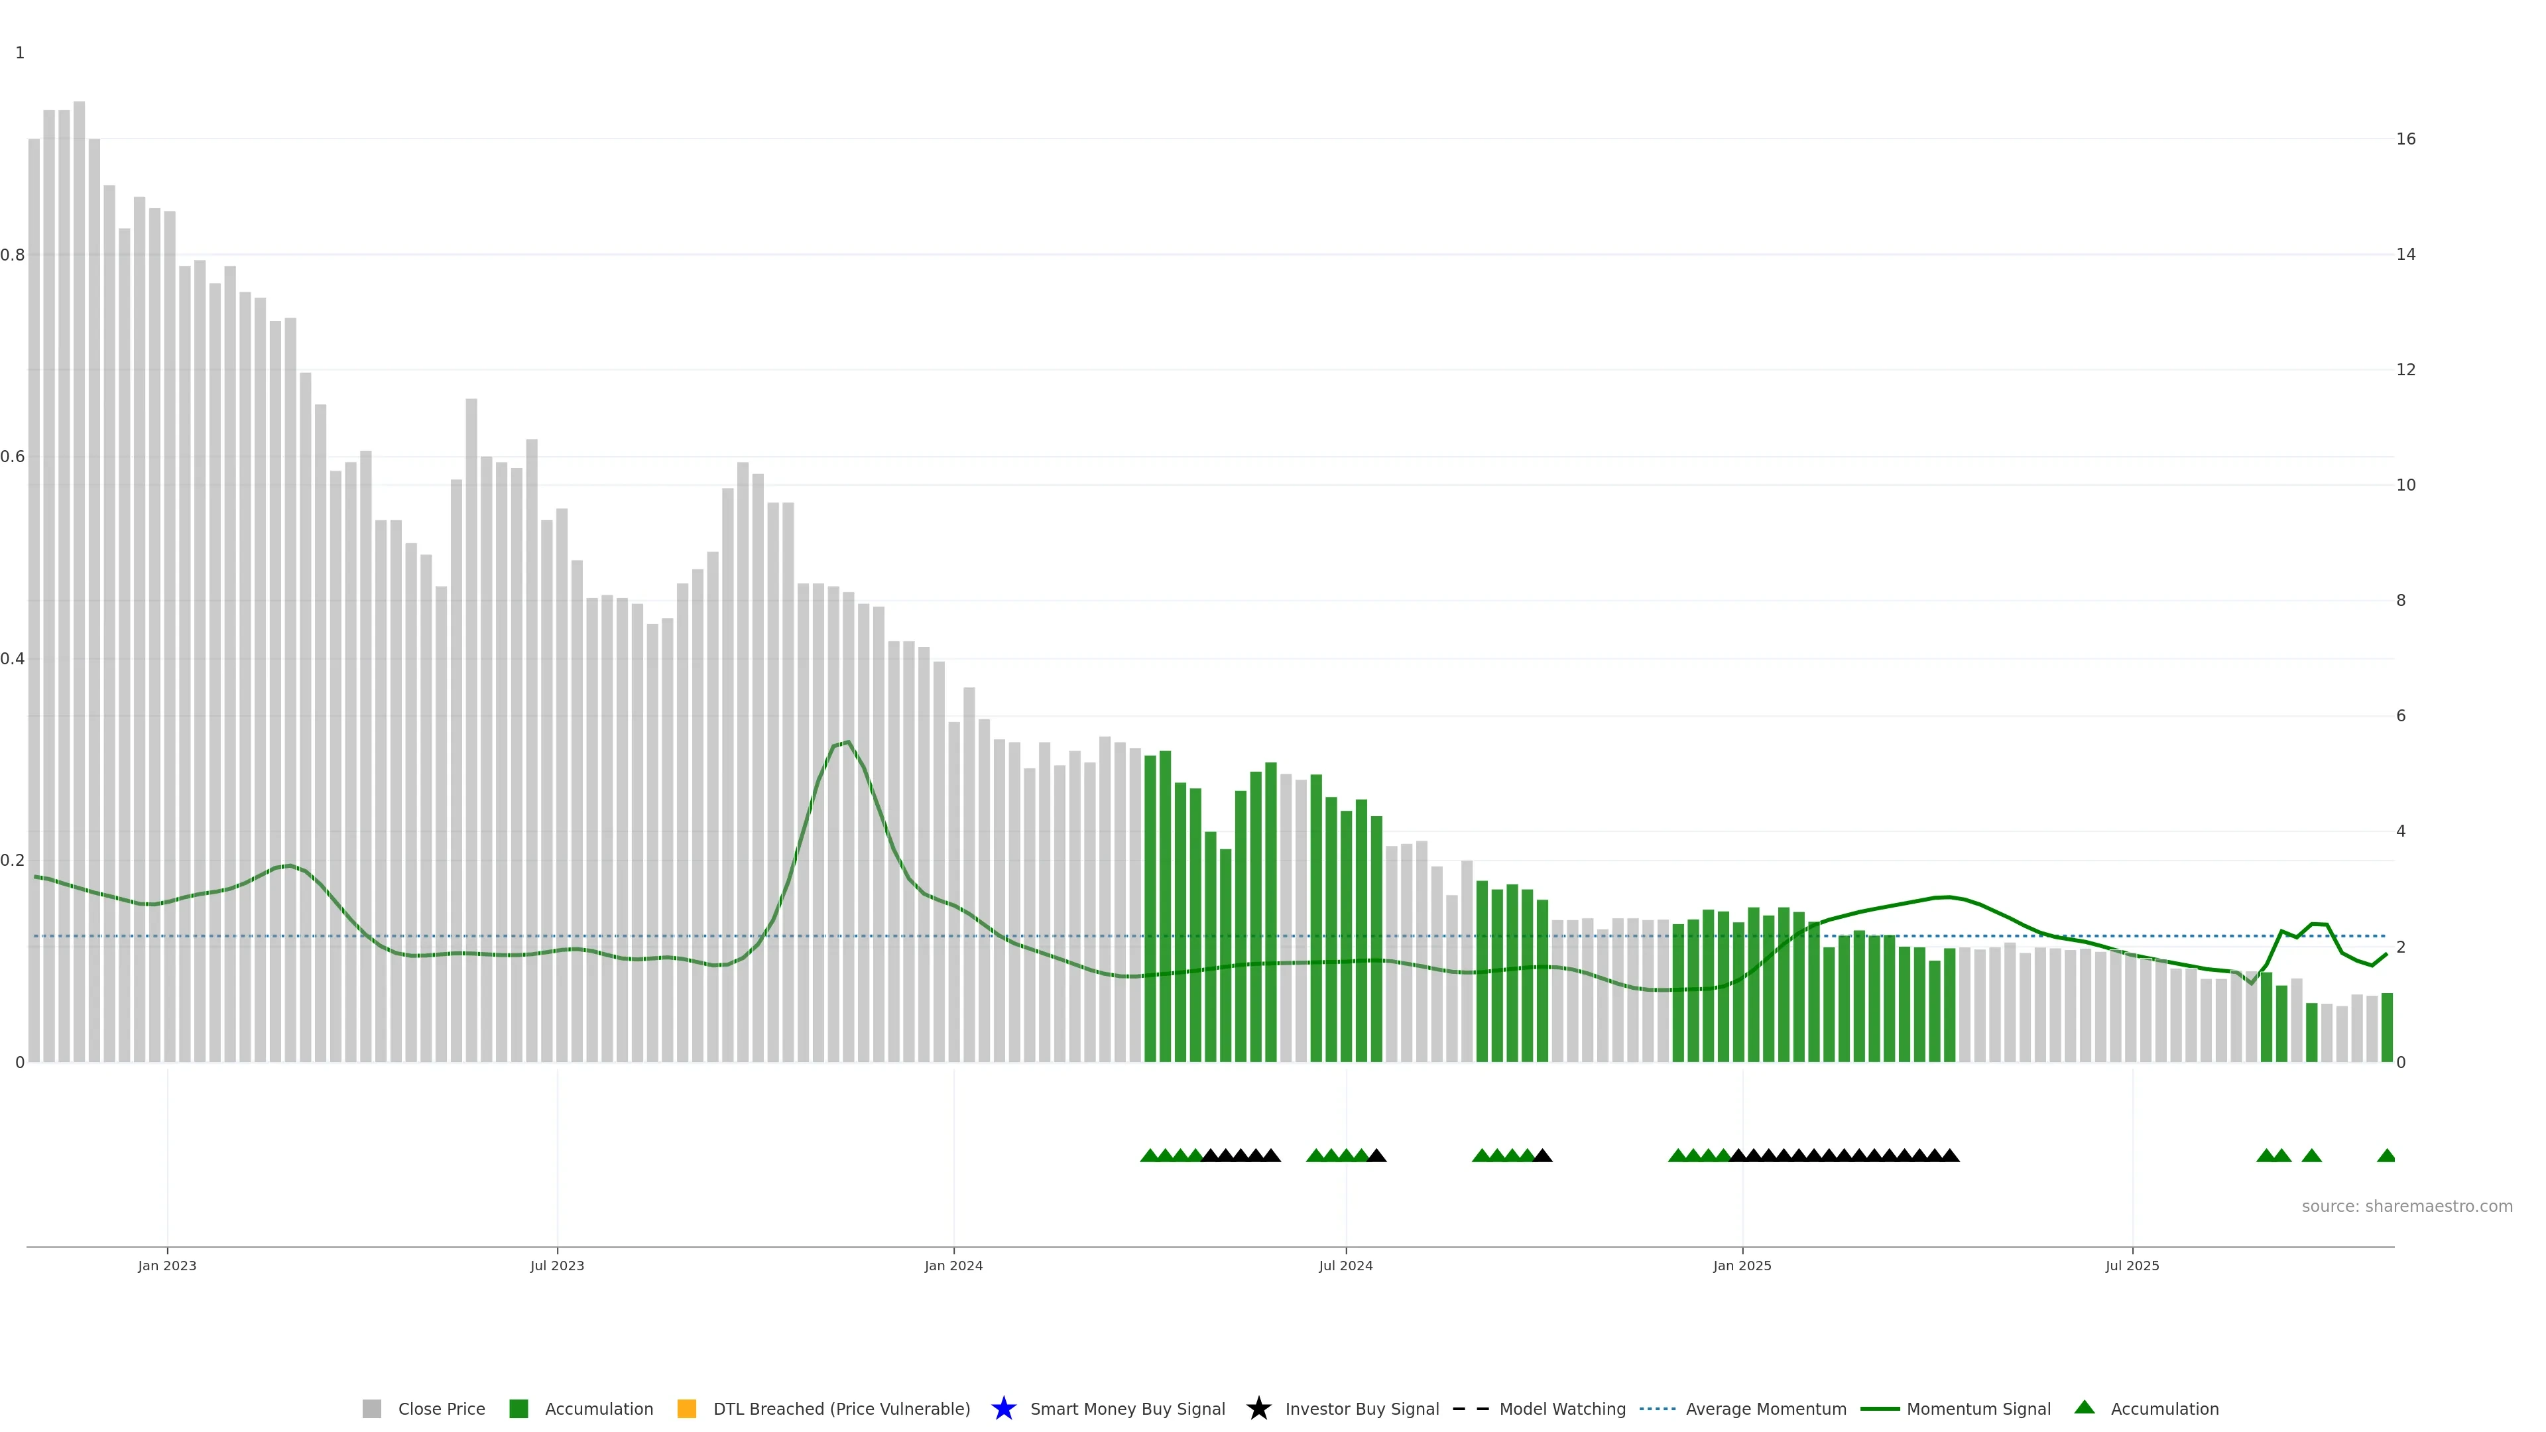The width and height of the screenshot is (2546, 1432).
Task: Click the green Accumulation bar legend square
Action: [518, 1408]
